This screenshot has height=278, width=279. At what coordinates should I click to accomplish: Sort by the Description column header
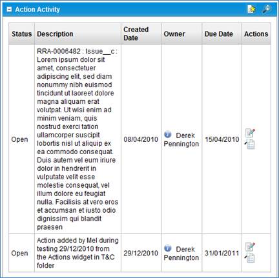pyautogui.click(x=55, y=34)
